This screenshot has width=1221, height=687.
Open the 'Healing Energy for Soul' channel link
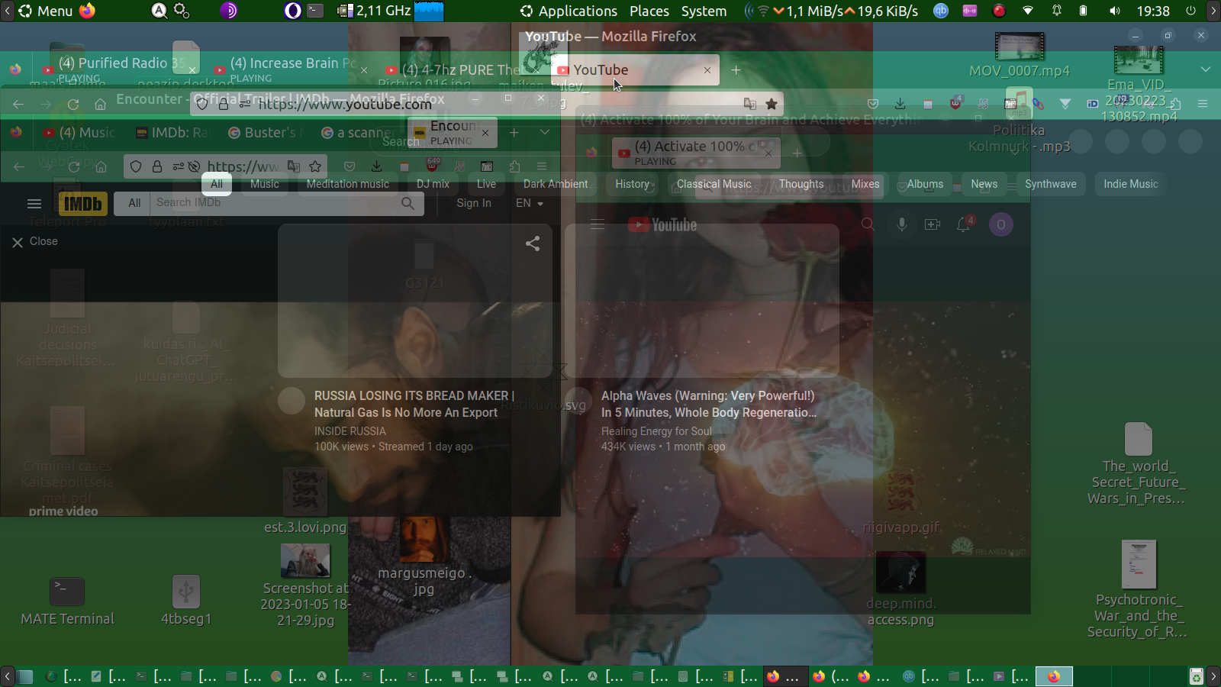click(x=656, y=431)
